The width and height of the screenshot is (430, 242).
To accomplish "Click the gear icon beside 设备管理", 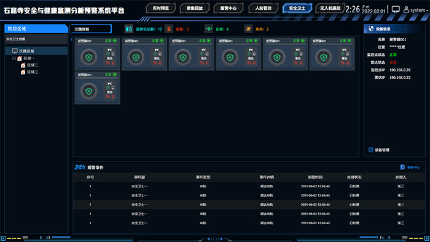I will 371,150.
